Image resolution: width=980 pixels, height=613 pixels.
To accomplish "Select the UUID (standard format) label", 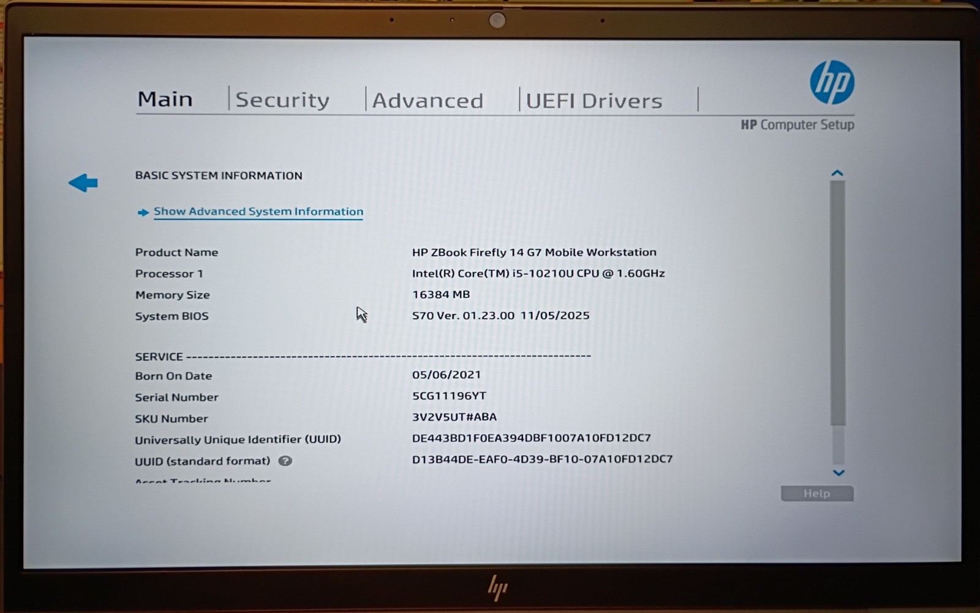I will coord(202,461).
